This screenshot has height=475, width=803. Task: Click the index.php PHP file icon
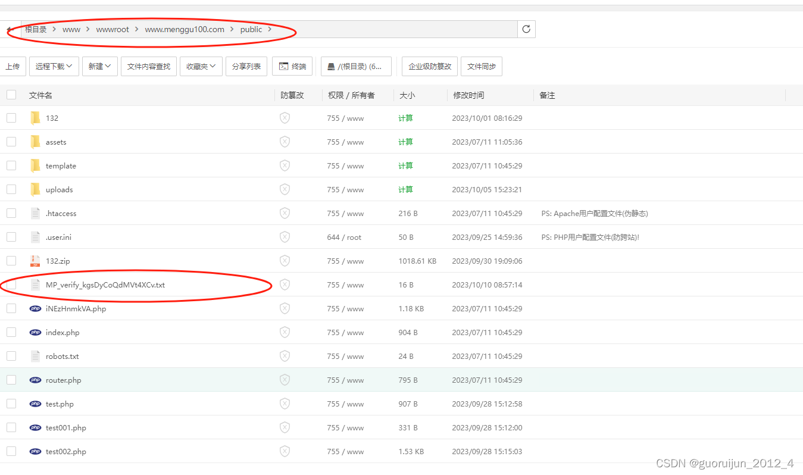pyautogui.click(x=36, y=332)
